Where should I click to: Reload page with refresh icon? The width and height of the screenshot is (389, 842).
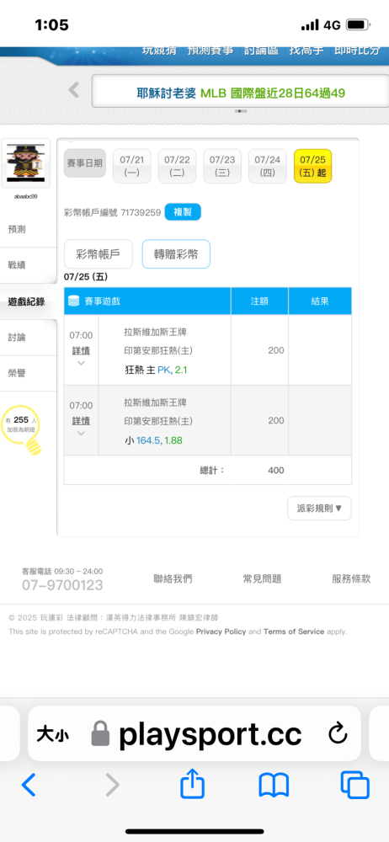[x=338, y=734]
